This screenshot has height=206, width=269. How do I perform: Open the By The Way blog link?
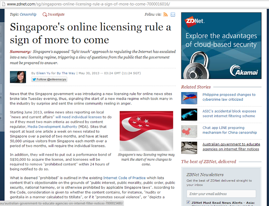coord(66,73)
